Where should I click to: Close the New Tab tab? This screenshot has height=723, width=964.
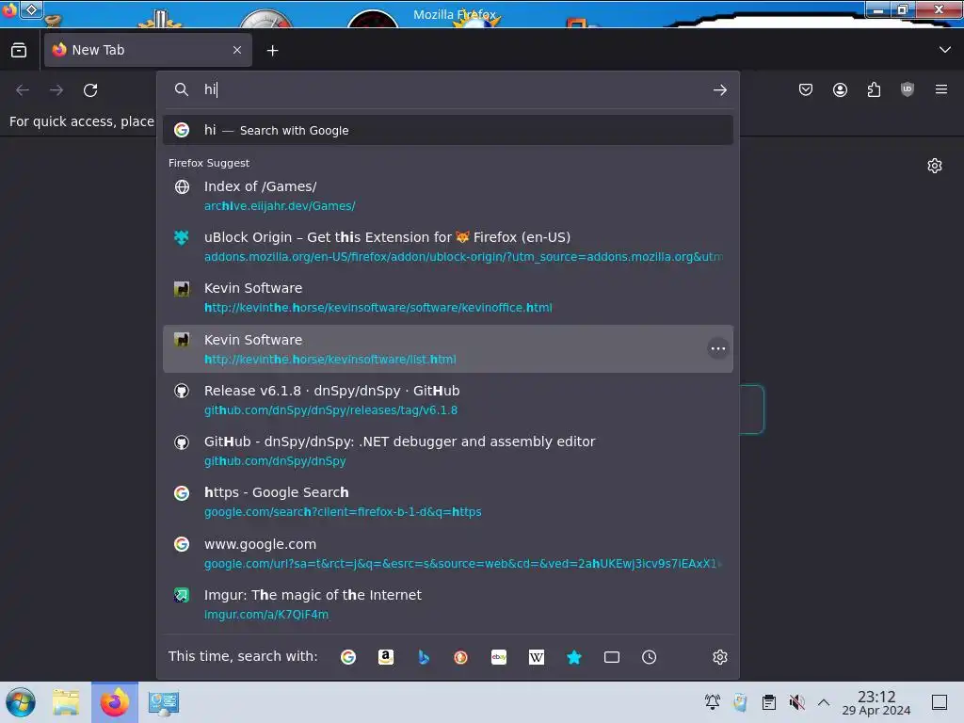click(x=237, y=50)
